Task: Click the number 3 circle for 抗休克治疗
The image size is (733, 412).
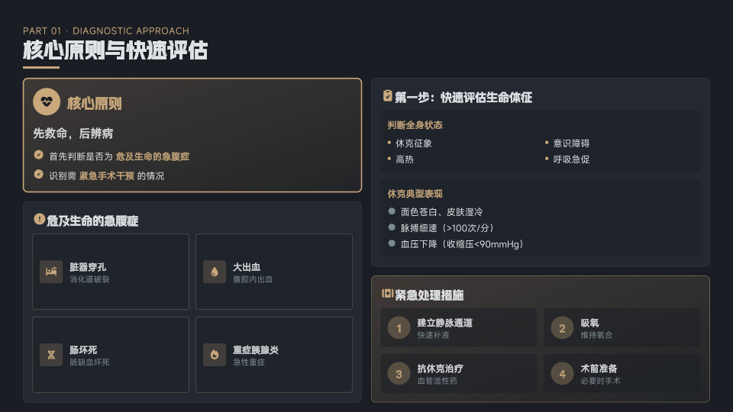Action: [x=399, y=374]
